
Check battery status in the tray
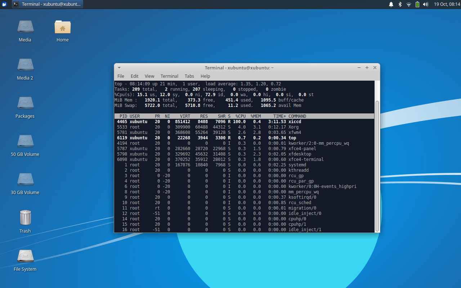417,4
